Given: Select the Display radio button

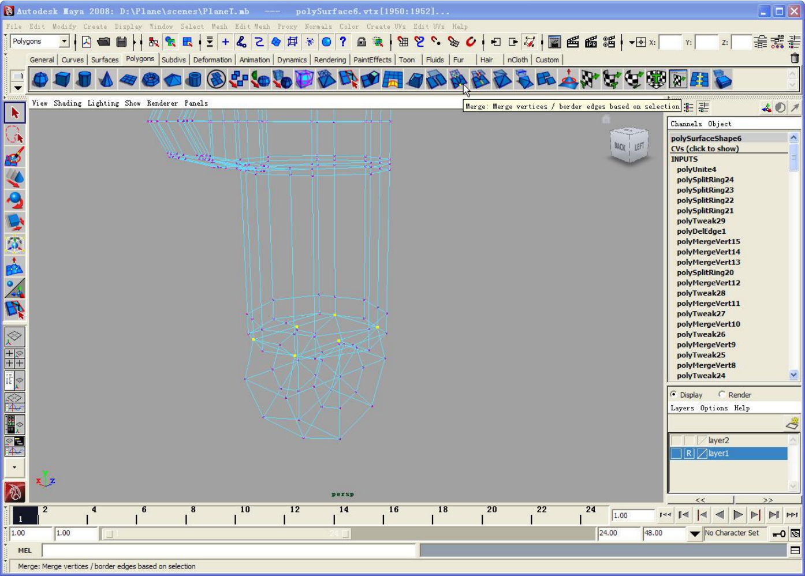Looking at the screenshot, I should tap(673, 395).
